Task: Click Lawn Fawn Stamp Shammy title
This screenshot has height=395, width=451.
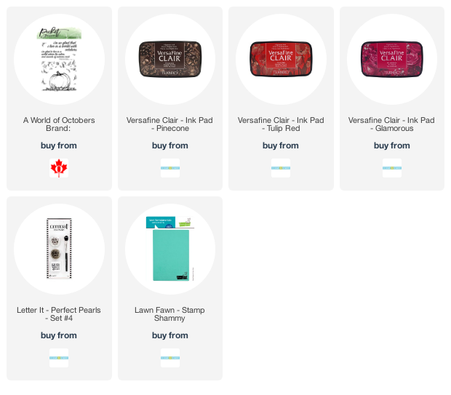Action: [169, 314]
